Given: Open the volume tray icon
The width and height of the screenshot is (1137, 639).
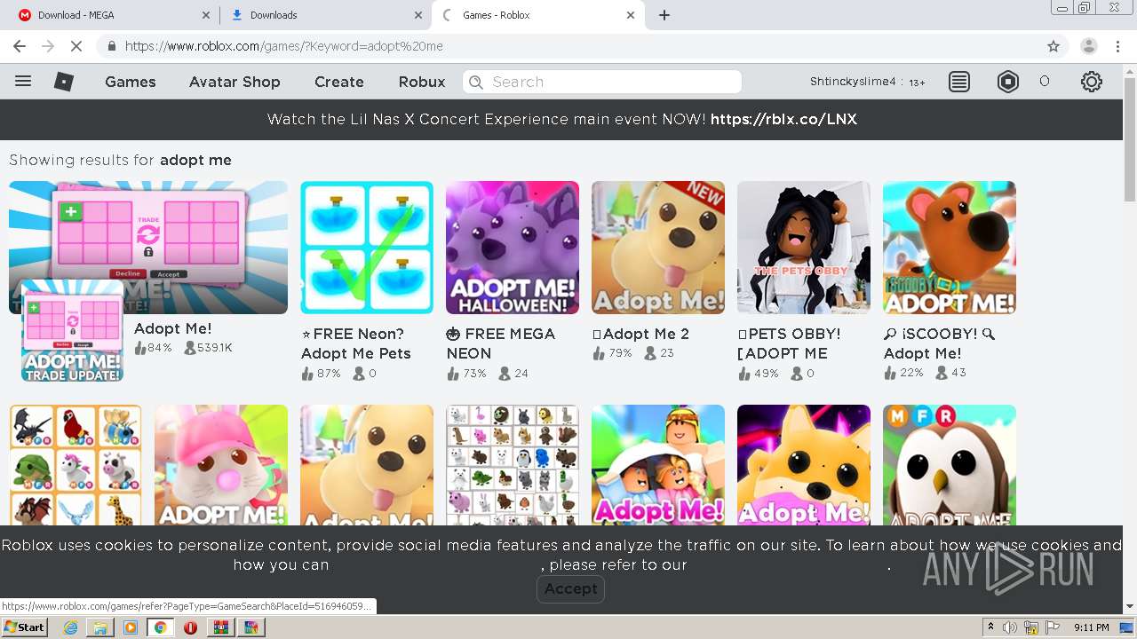Looking at the screenshot, I should [1010, 627].
